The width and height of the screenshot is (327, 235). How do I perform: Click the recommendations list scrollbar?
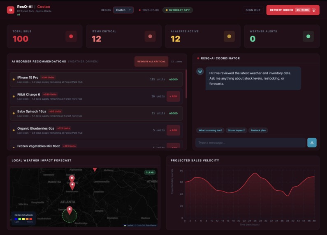[186, 84]
